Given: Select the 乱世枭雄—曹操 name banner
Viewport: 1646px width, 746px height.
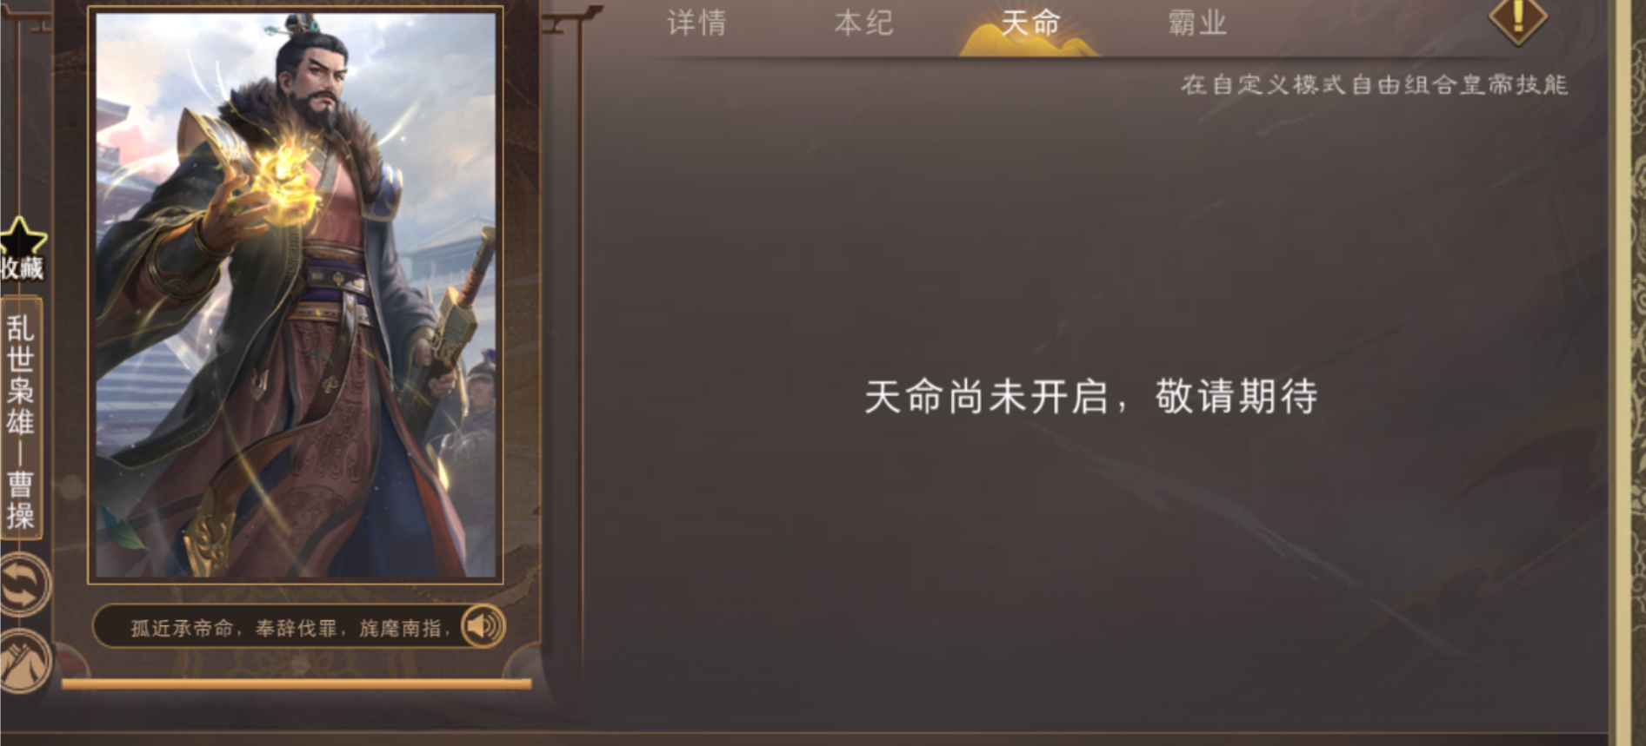Looking at the screenshot, I should [21, 420].
